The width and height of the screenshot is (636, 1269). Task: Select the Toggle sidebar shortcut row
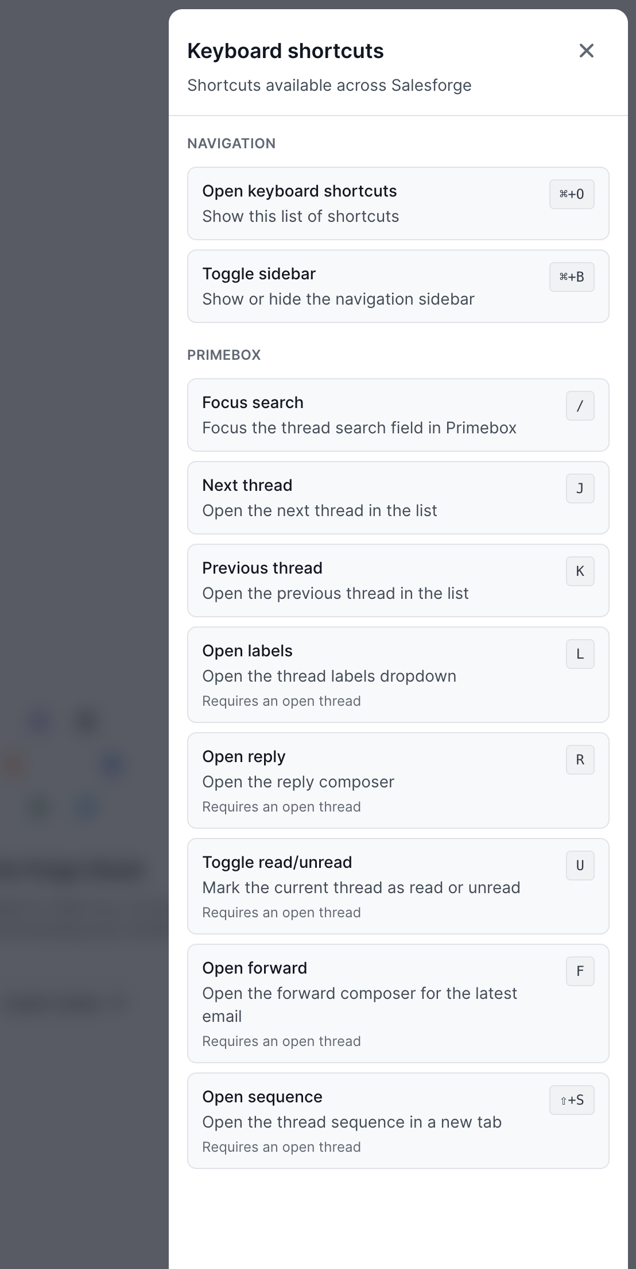(x=398, y=286)
